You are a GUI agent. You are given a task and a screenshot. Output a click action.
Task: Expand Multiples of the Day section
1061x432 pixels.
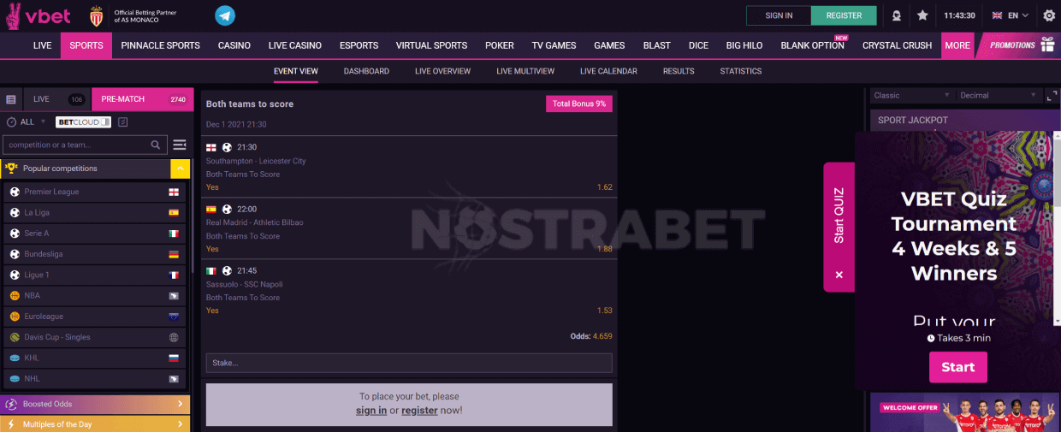(95, 423)
